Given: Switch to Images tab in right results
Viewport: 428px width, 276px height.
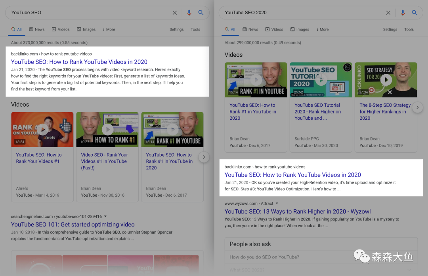Looking at the screenshot, I should point(300,29).
